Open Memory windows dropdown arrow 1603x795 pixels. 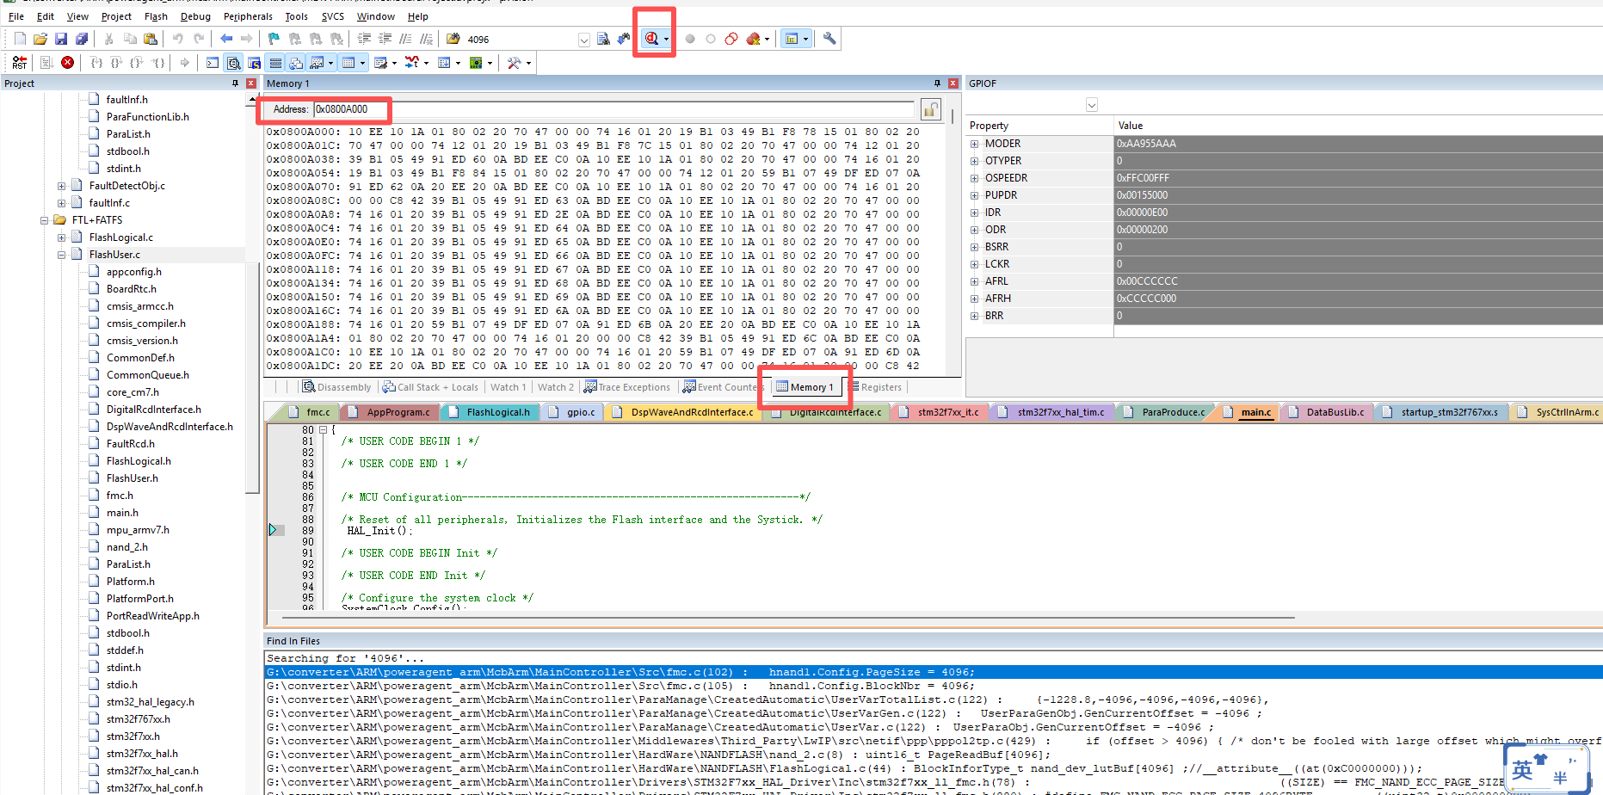point(362,63)
